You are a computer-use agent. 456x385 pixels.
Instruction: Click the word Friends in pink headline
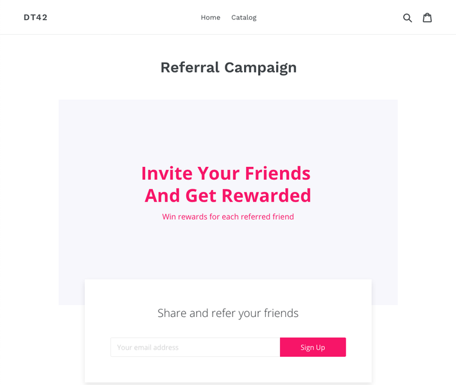(x=277, y=173)
